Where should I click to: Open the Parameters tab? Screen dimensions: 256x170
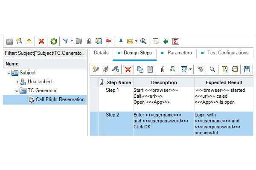coord(179,53)
